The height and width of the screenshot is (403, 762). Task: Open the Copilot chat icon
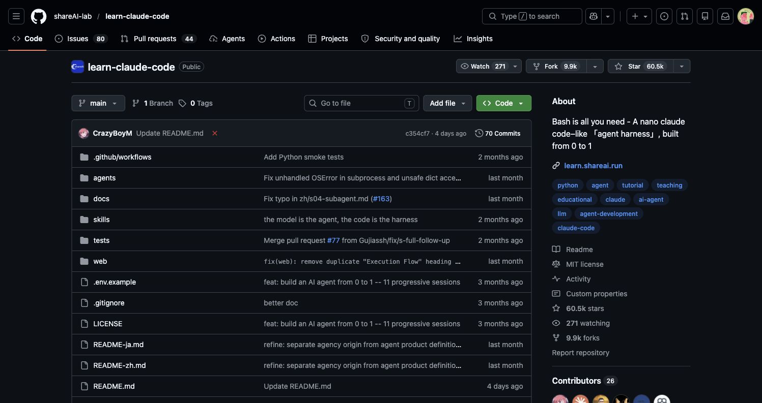click(594, 16)
